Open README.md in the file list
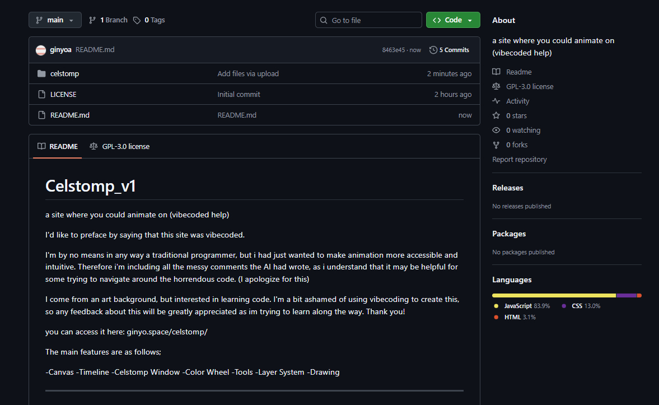 (x=69, y=115)
